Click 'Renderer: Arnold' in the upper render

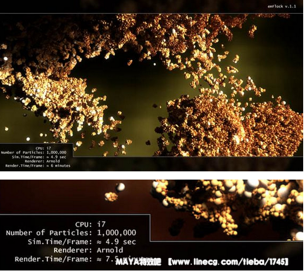pos(42,162)
